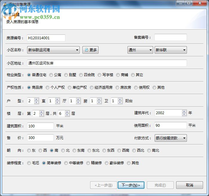Increase the 建筑年代 year spinner
This screenshot has height=196, width=209.
point(184,111)
